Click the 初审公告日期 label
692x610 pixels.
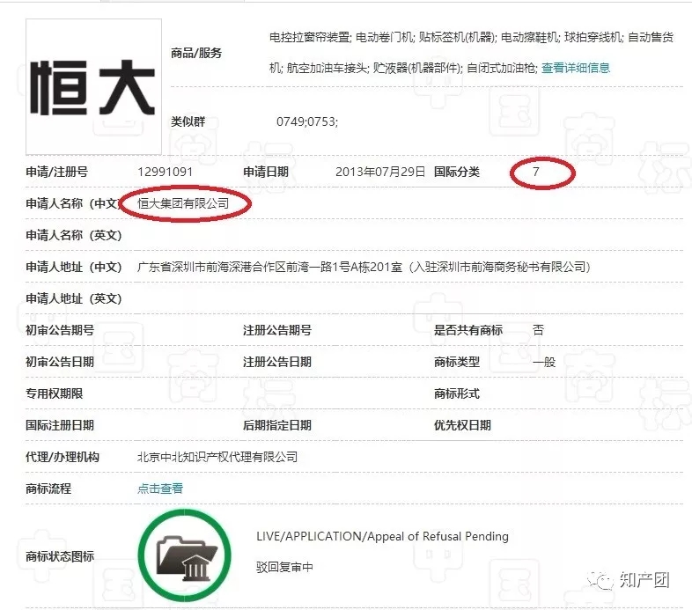point(60,362)
